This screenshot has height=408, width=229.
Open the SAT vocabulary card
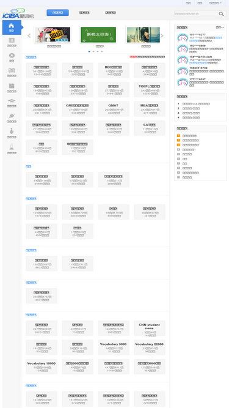(x=150, y=128)
